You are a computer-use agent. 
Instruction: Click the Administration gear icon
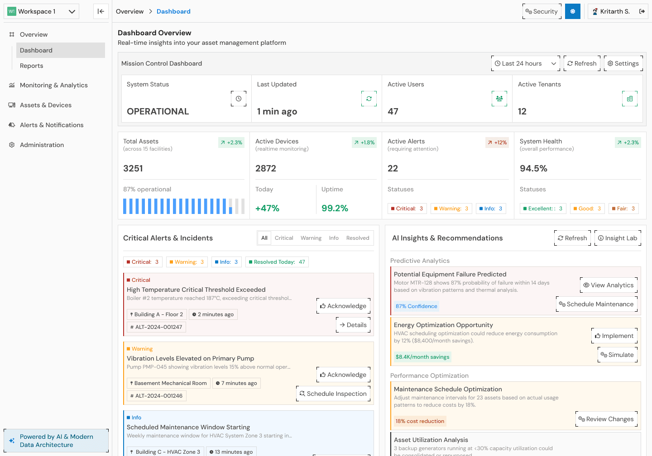pyautogui.click(x=12, y=145)
